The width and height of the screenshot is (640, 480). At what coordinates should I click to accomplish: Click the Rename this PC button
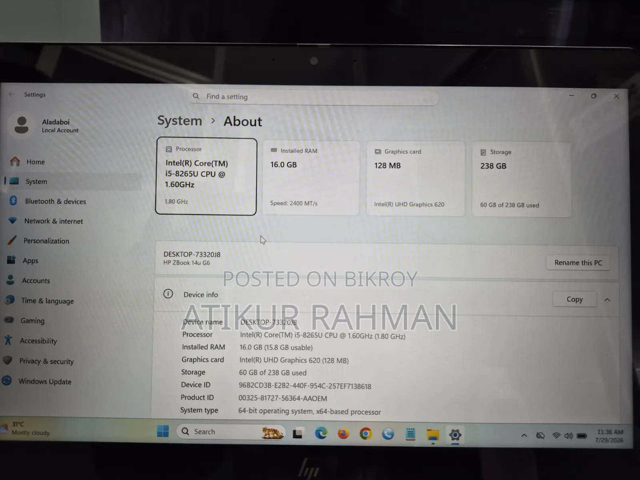[x=578, y=262]
